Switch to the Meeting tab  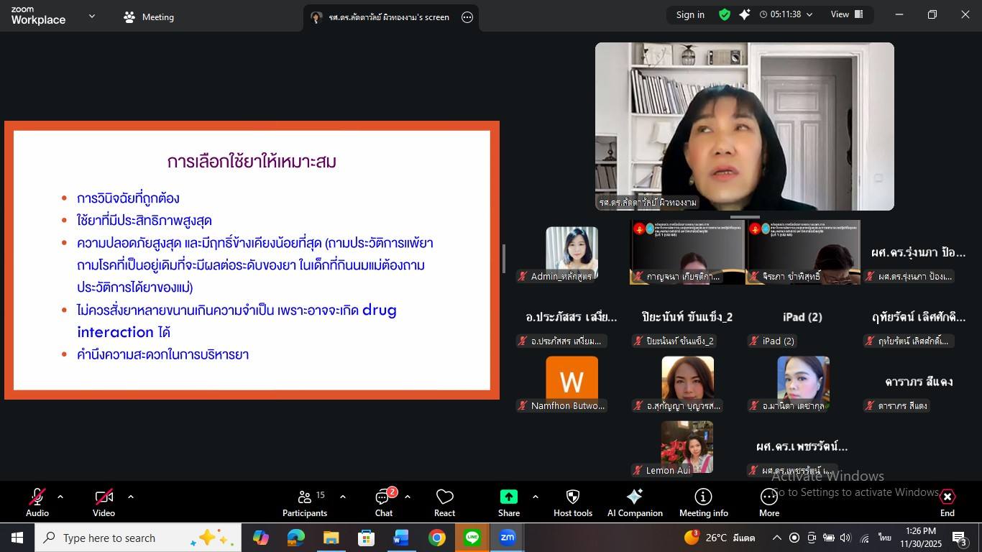coord(148,17)
